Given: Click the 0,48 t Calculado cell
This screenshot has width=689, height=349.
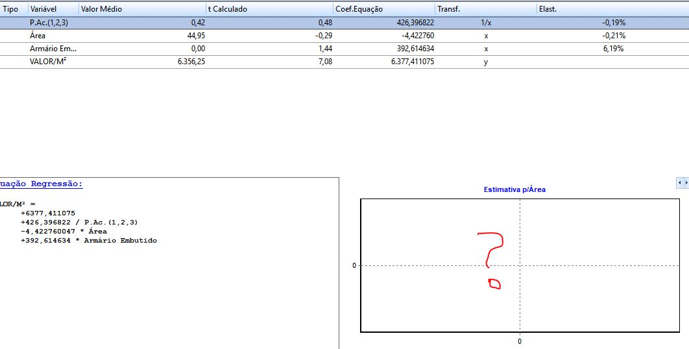Looking at the screenshot, I should click(325, 23).
